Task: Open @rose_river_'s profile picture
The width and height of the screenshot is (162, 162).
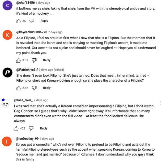Action: [6, 103]
